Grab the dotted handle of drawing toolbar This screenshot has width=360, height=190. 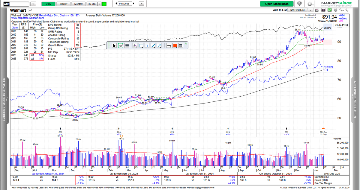pos(109,46)
